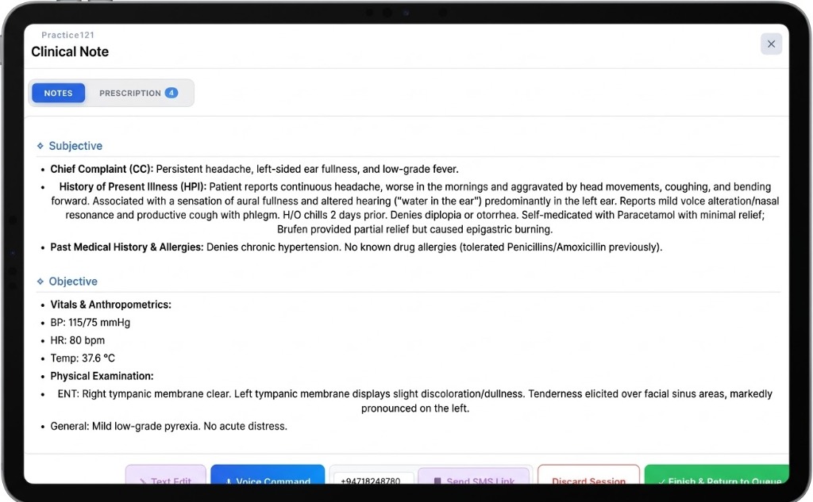Click the "HR: 80 bpm" line

(78, 340)
